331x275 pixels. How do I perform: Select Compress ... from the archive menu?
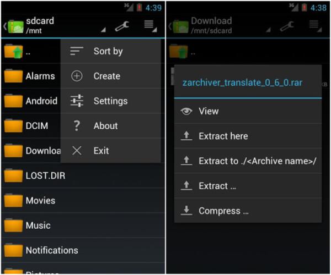tap(223, 211)
